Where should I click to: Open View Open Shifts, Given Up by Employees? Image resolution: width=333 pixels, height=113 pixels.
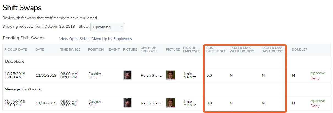click(x=96, y=39)
